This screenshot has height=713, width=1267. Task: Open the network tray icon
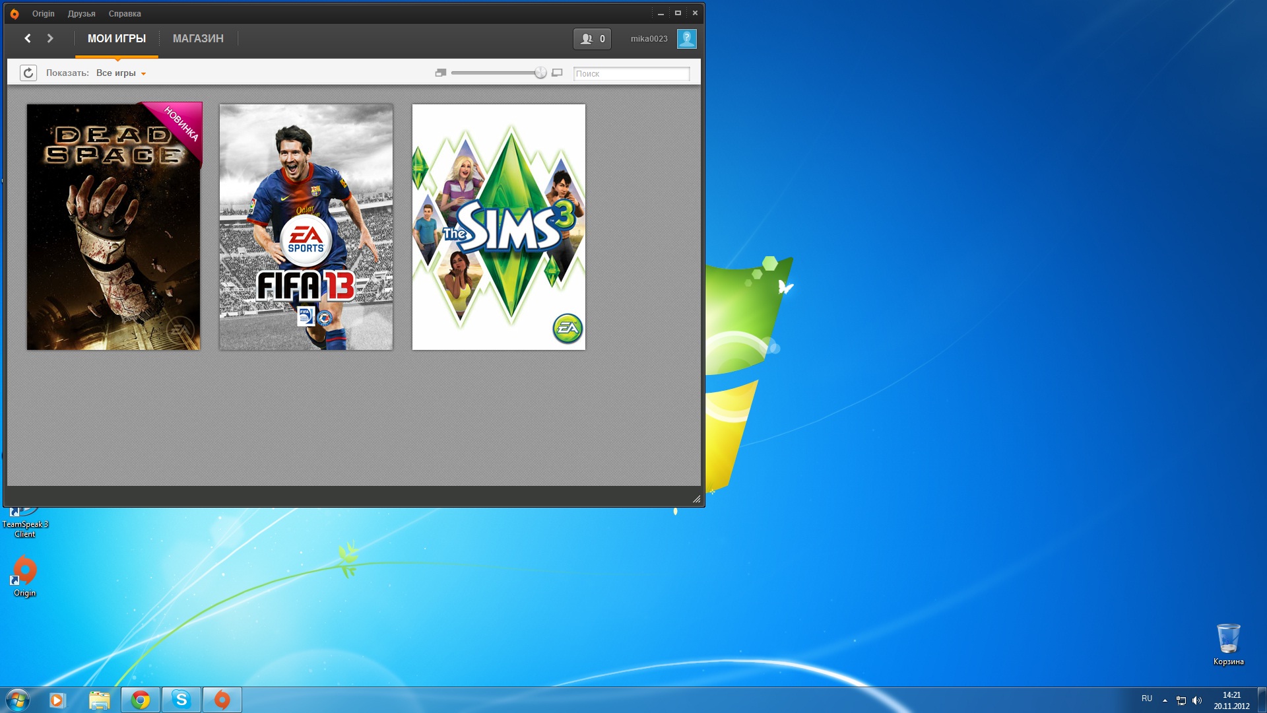(1181, 700)
